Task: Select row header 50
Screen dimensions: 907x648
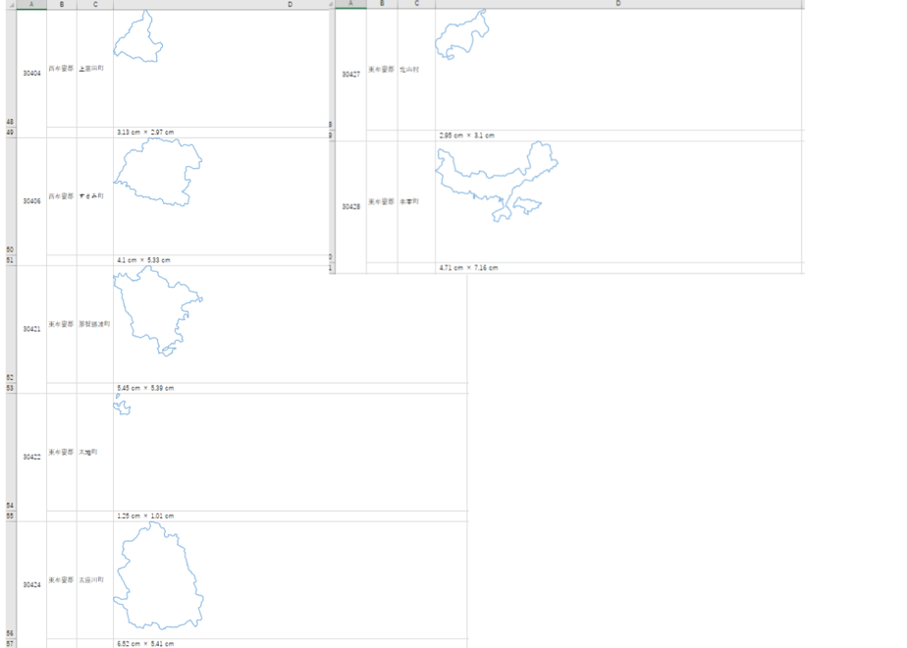Action: click(11, 196)
